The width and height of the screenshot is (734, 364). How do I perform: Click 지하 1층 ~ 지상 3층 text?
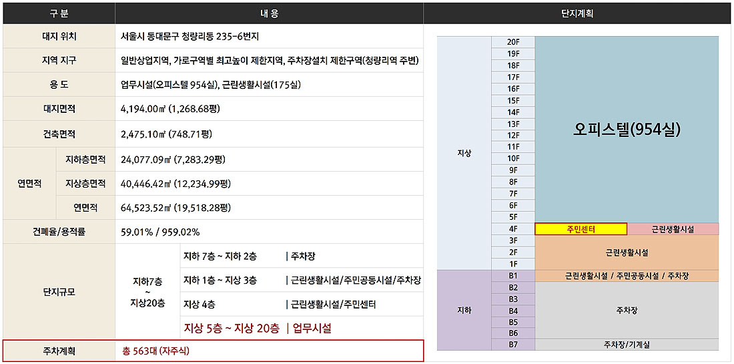220,280
